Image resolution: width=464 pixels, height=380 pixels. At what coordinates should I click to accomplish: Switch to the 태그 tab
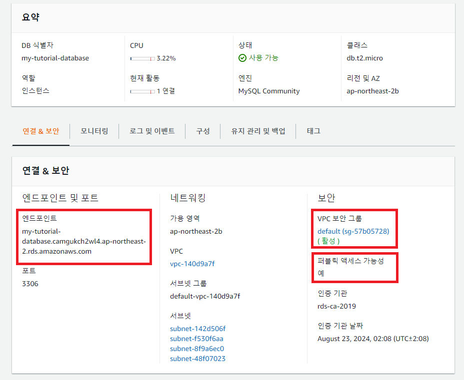[313, 131]
